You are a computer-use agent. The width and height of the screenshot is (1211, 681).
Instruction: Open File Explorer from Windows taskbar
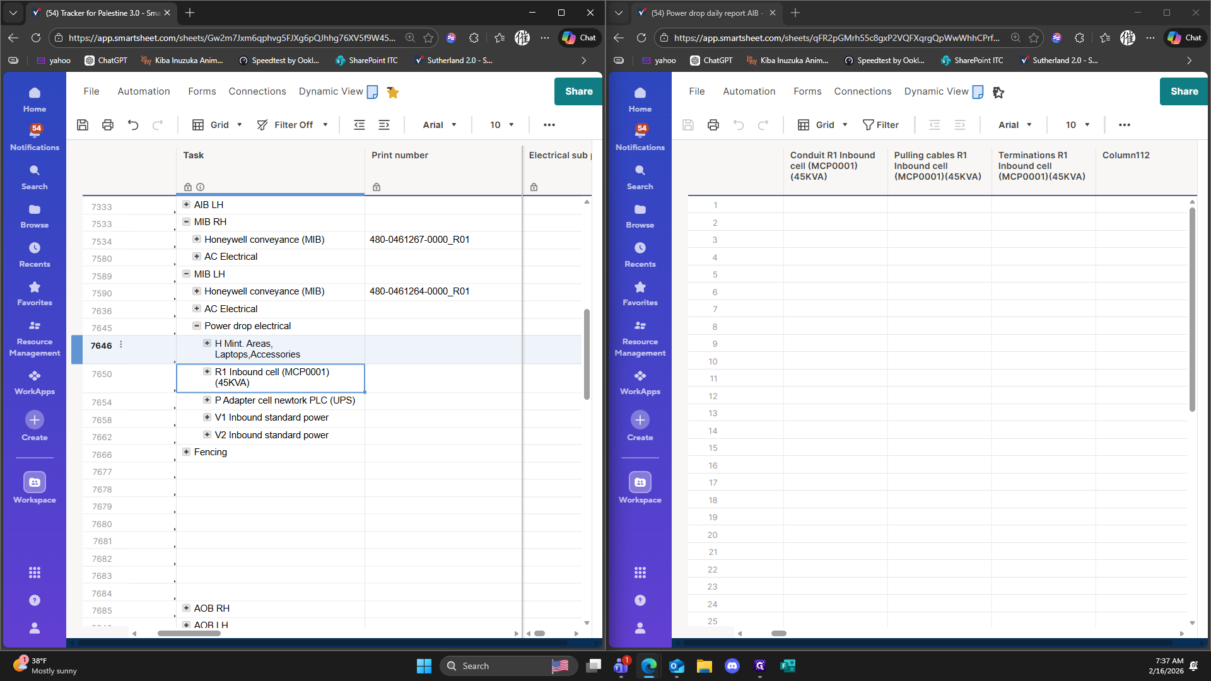(704, 666)
